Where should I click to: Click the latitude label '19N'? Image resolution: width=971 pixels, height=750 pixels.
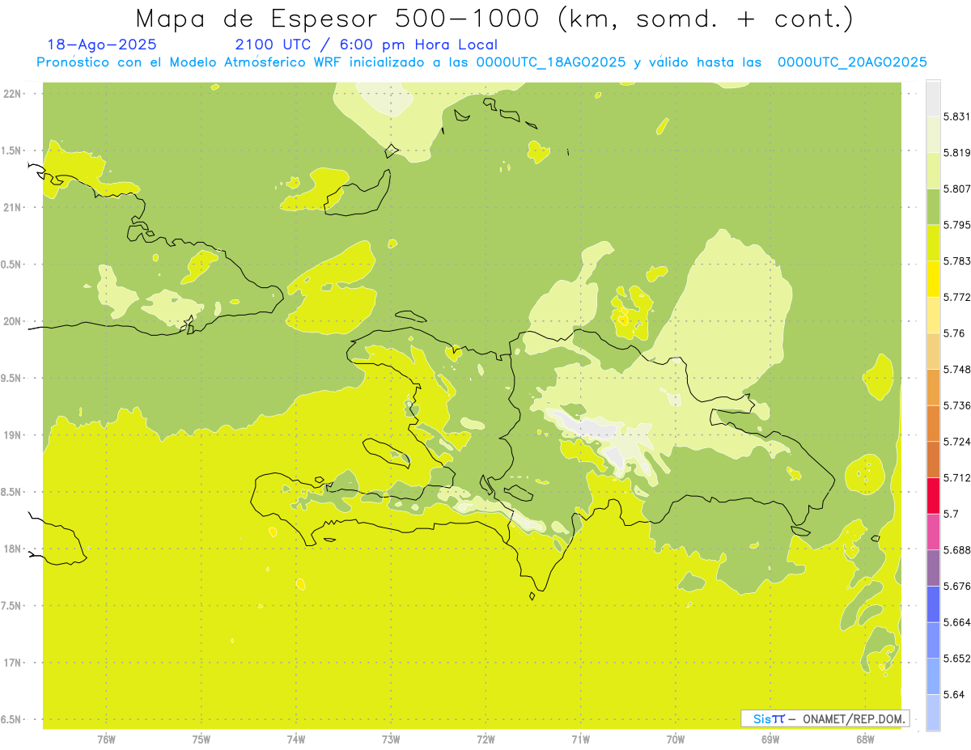tap(14, 434)
